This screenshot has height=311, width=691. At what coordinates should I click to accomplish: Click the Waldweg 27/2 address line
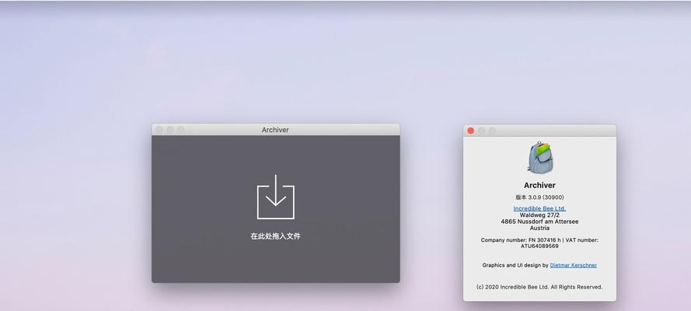[x=539, y=215]
